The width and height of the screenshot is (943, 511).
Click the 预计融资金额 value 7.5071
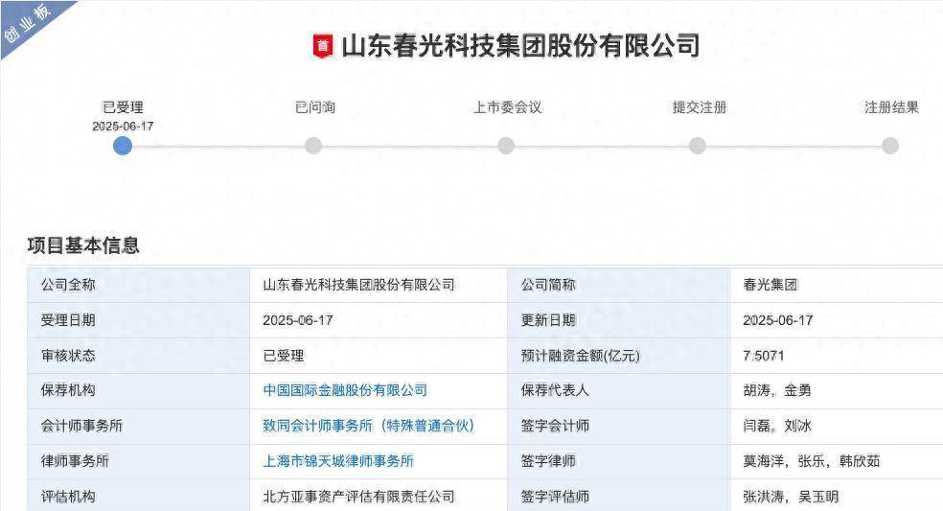(x=764, y=356)
